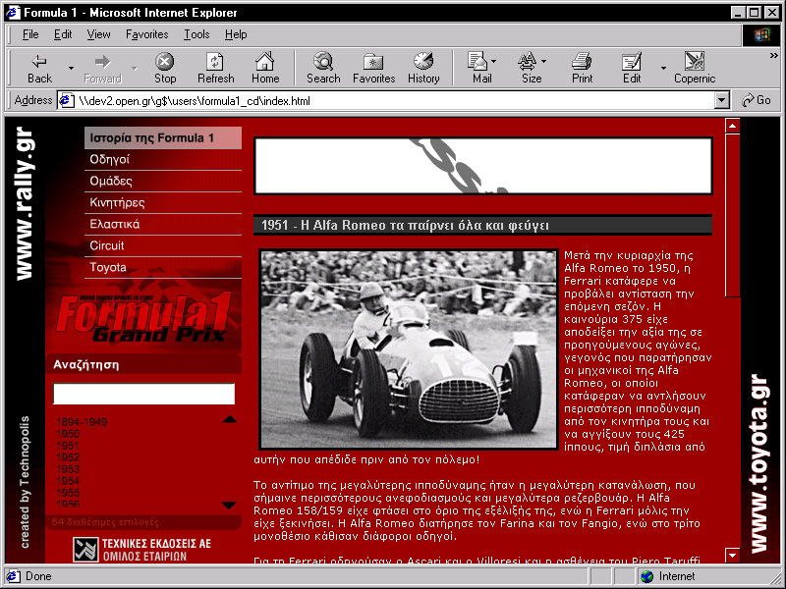Screen dimensions: 786x589
Task: Click the Forward toolbar button
Action: [102, 68]
